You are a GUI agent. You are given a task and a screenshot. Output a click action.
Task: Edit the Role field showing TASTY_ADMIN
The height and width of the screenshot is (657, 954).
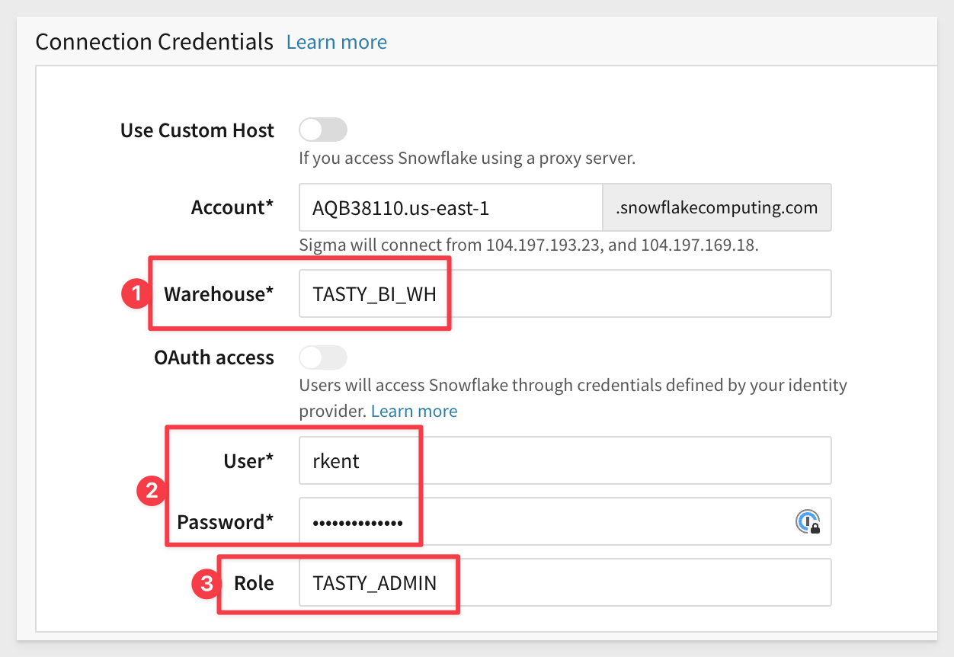[564, 583]
